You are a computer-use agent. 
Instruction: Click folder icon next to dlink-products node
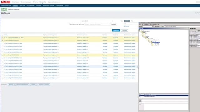147,39
